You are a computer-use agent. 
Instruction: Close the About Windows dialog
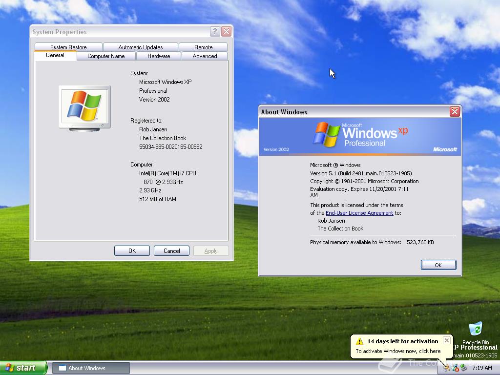pyautogui.click(x=455, y=112)
